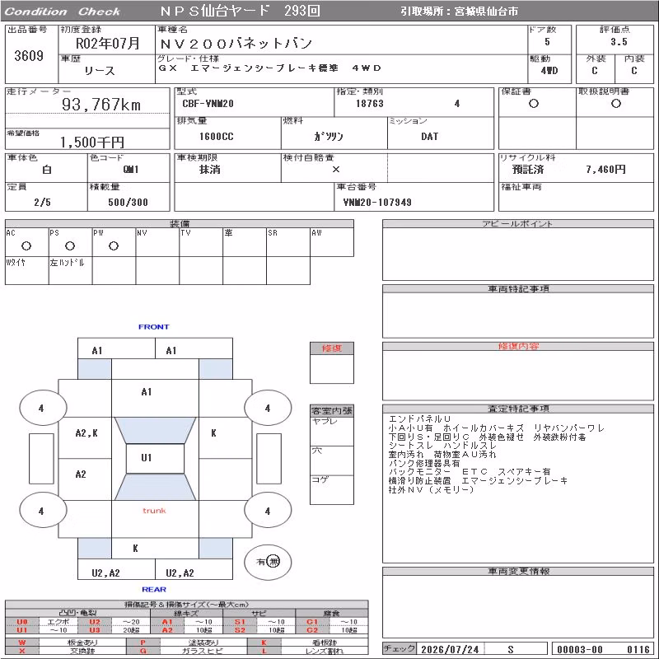Image resolution: width=659 pixels, height=659 pixels.
Task: Click the circle mark under 取扱説明書
Action: (616, 104)
